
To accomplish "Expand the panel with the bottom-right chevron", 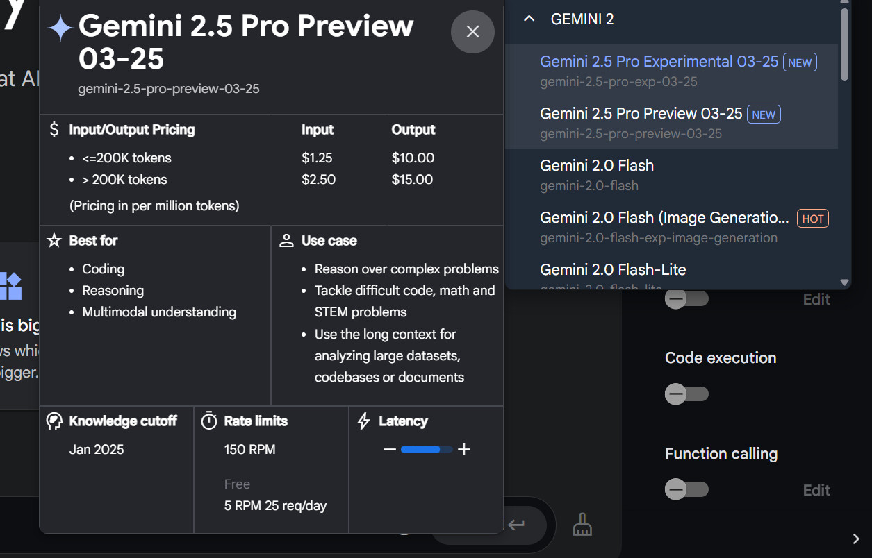I will 856,539.
